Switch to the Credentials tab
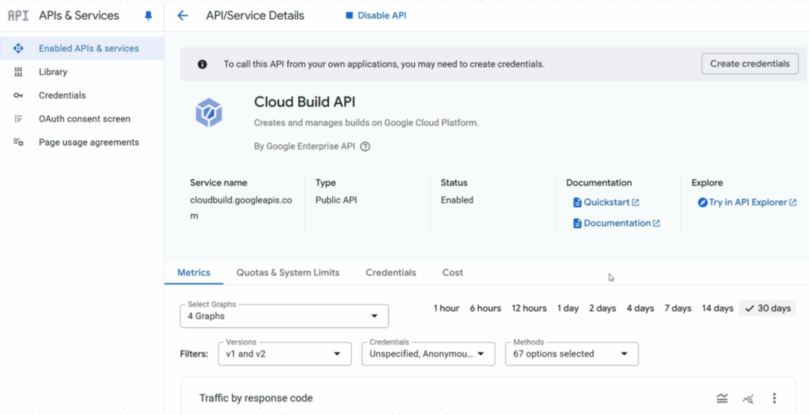Image resolution: width=809 pixels, height=415 pixels. pyautogui.click(x=391, y=273)
